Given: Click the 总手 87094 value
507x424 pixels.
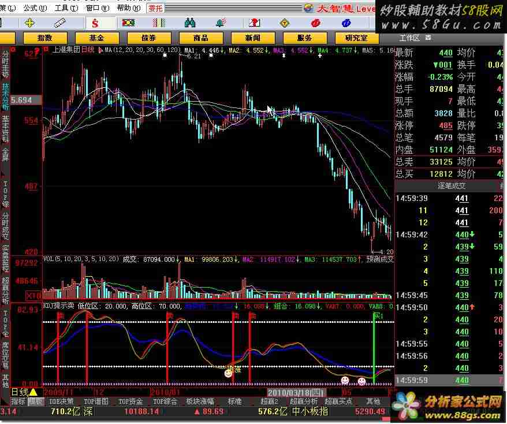Looking at the screenshot, I should coord(441,90).
